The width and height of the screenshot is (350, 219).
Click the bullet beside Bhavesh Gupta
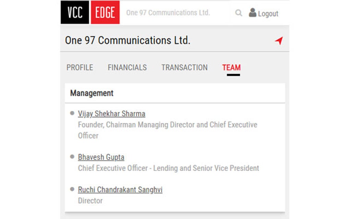point(72,157)
